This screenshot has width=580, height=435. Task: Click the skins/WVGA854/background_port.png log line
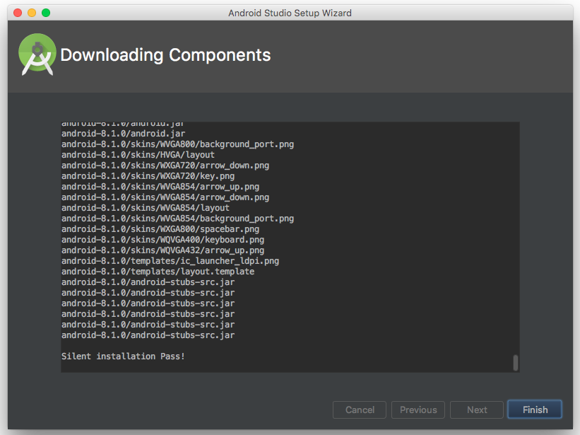(177, 219)
